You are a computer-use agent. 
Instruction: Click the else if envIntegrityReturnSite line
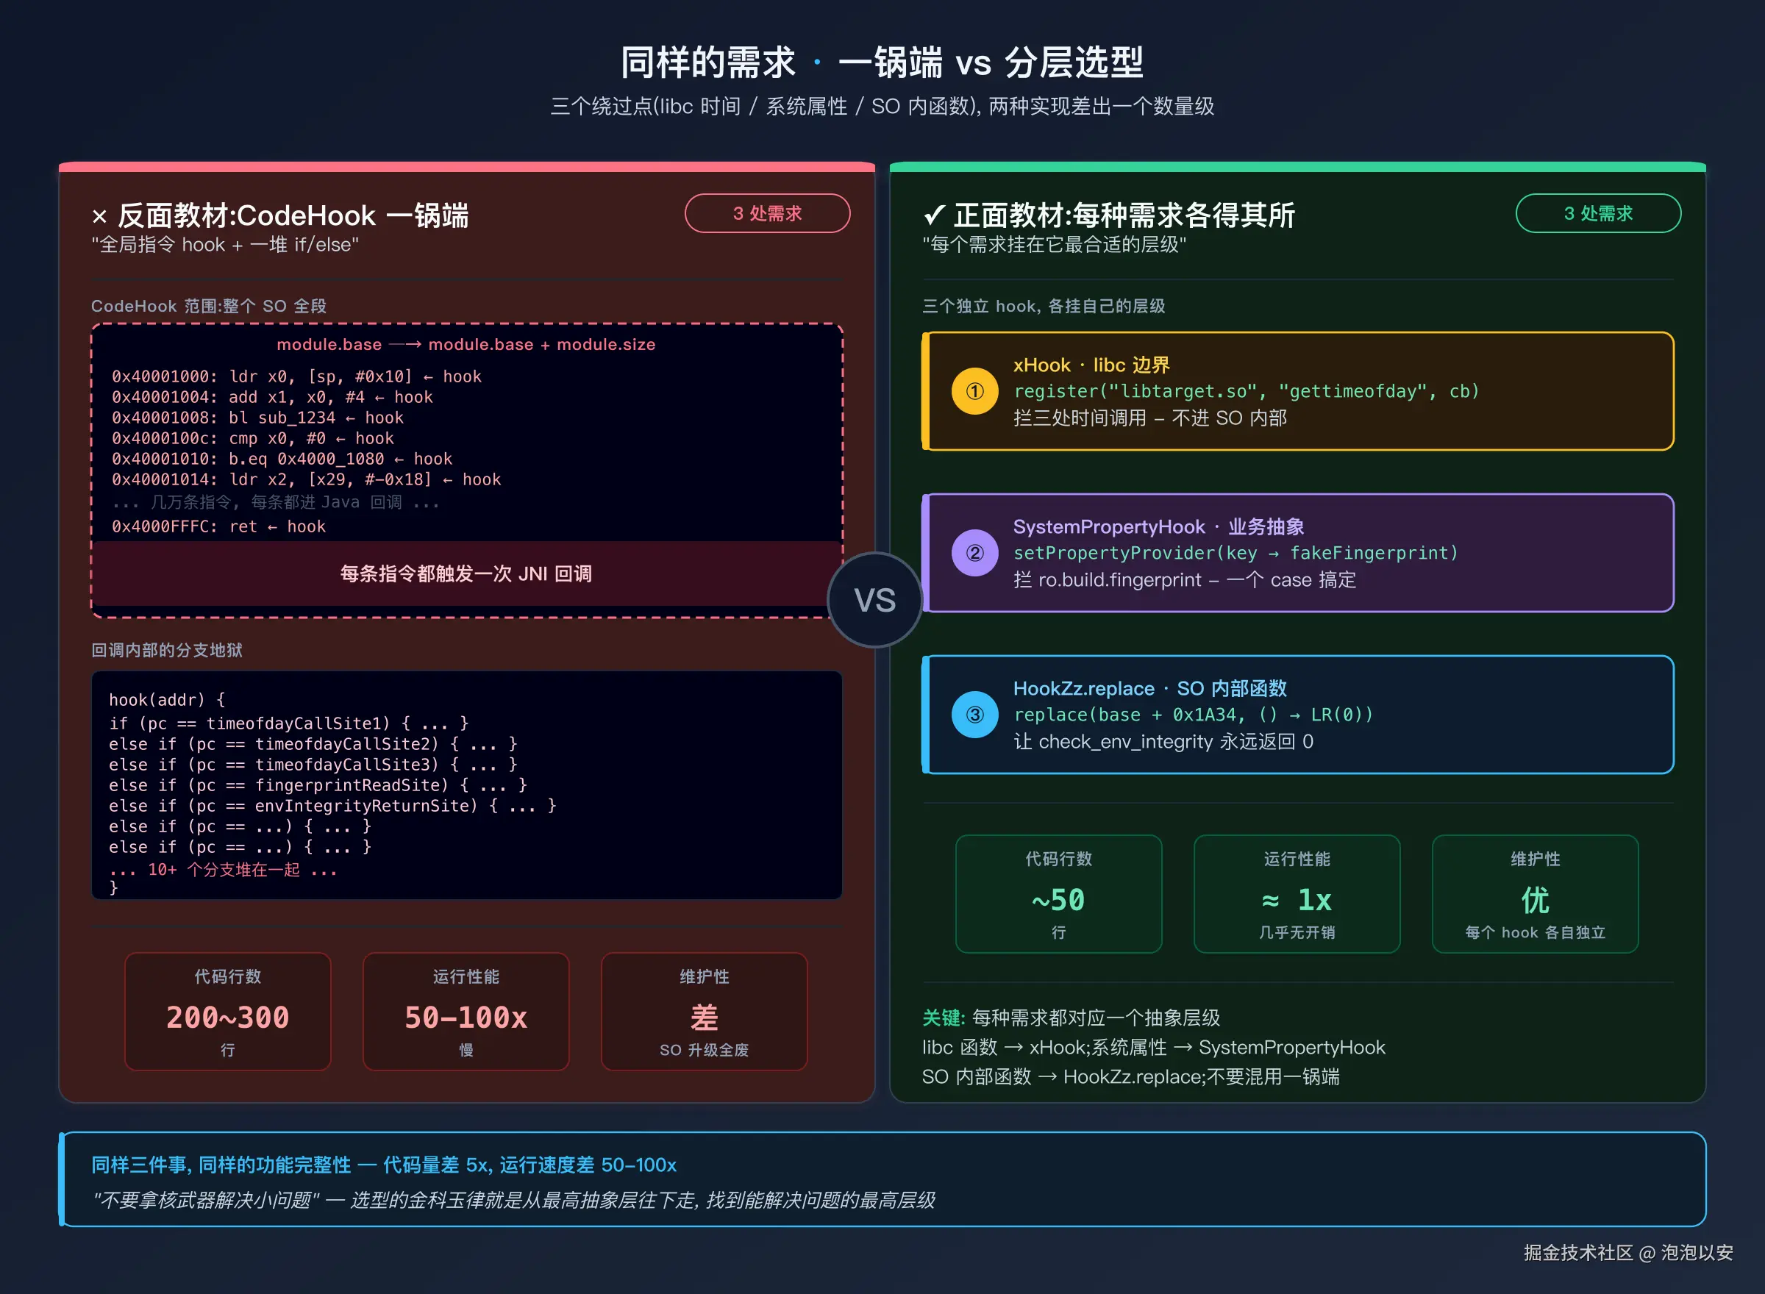pyautogui.click(x=333, y=805)
